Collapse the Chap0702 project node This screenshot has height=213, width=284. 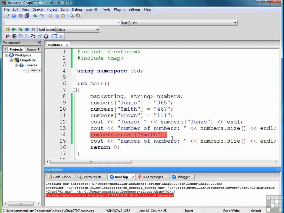pyautogui.click(x=12, y=60)
